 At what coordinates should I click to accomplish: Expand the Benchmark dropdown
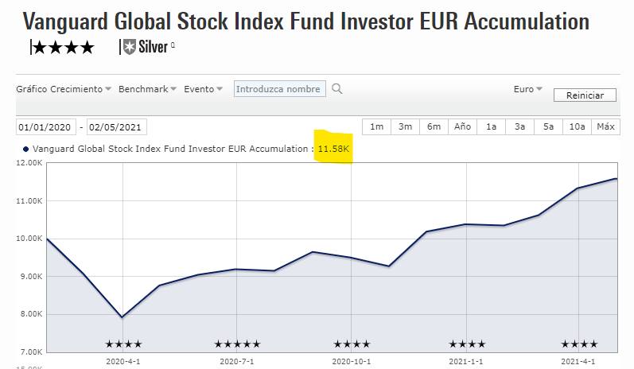click(x=148, y=89)
